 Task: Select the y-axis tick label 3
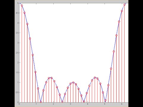18,43
